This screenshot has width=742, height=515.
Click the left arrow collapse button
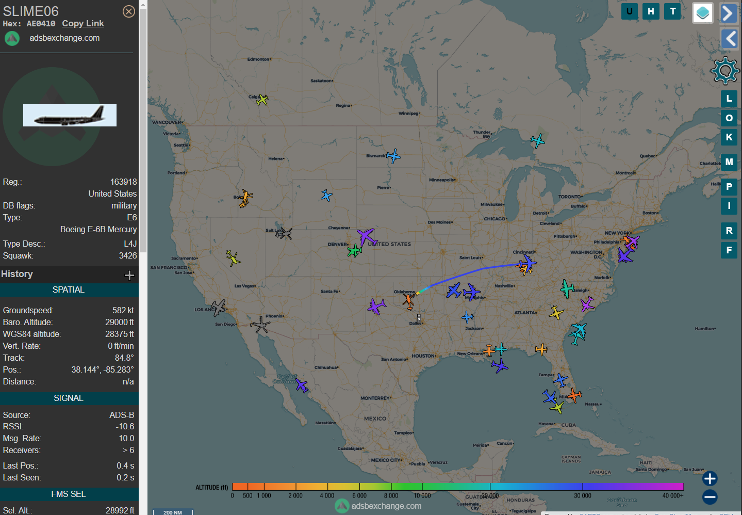coord(729,38)
